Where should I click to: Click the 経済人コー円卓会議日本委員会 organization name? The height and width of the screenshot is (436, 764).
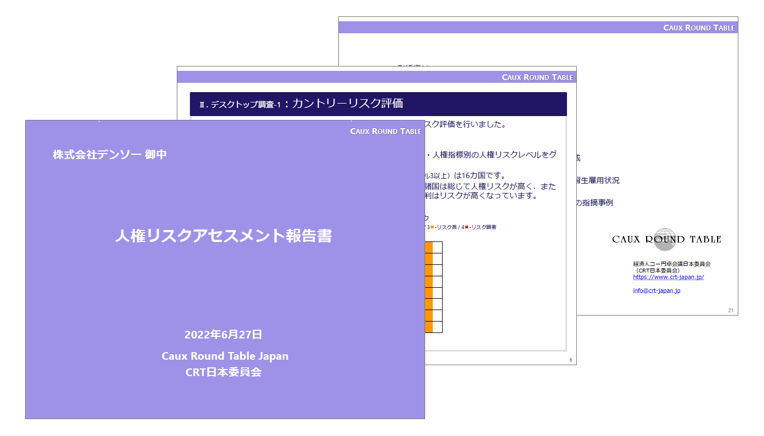click(x=671, y=264)
